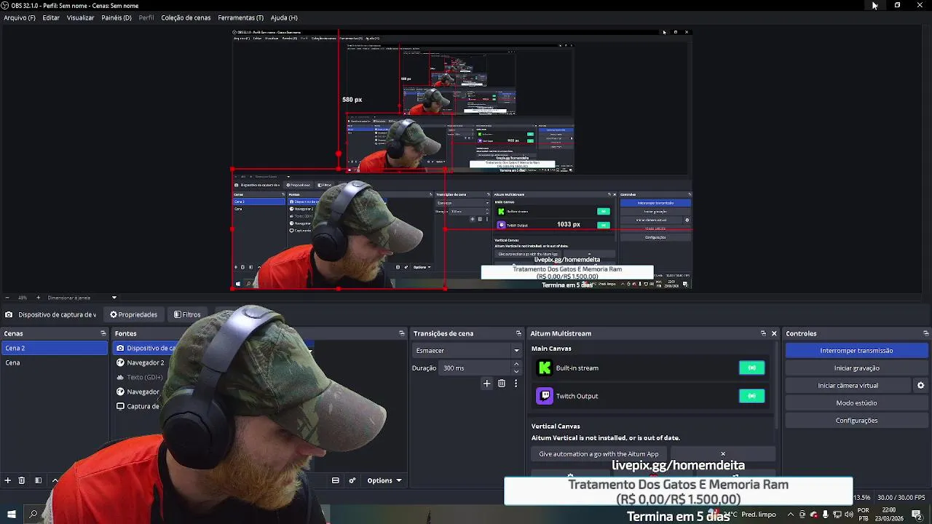Click the Twitch logo for Twitch Output

click(x=545, y=396)
